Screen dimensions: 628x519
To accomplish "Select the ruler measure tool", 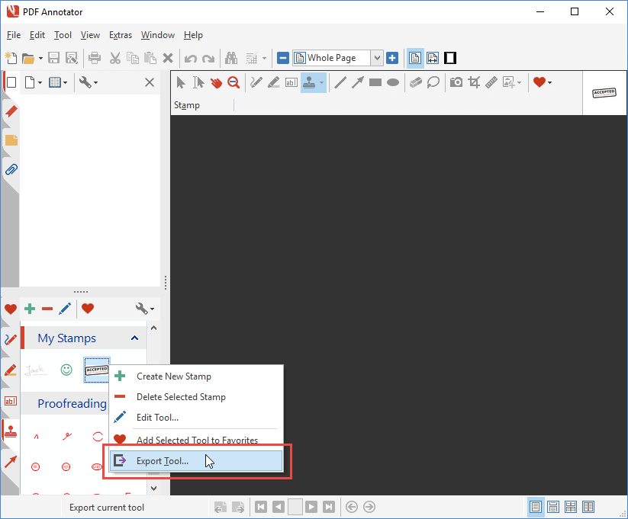I will [491, 82].
